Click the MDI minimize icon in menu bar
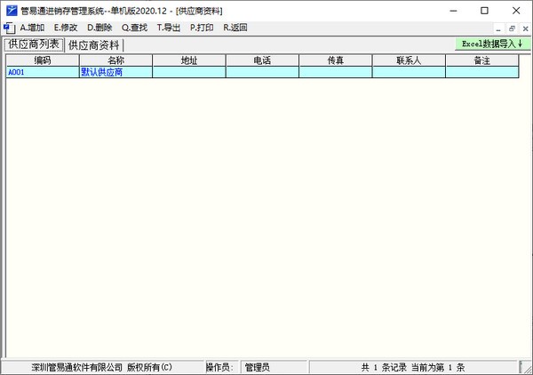 (x=498, y=28)
